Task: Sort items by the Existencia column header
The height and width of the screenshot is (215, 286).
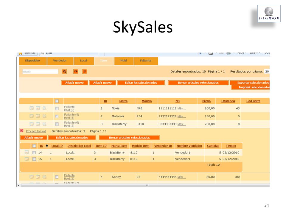Action: (228, 101)
